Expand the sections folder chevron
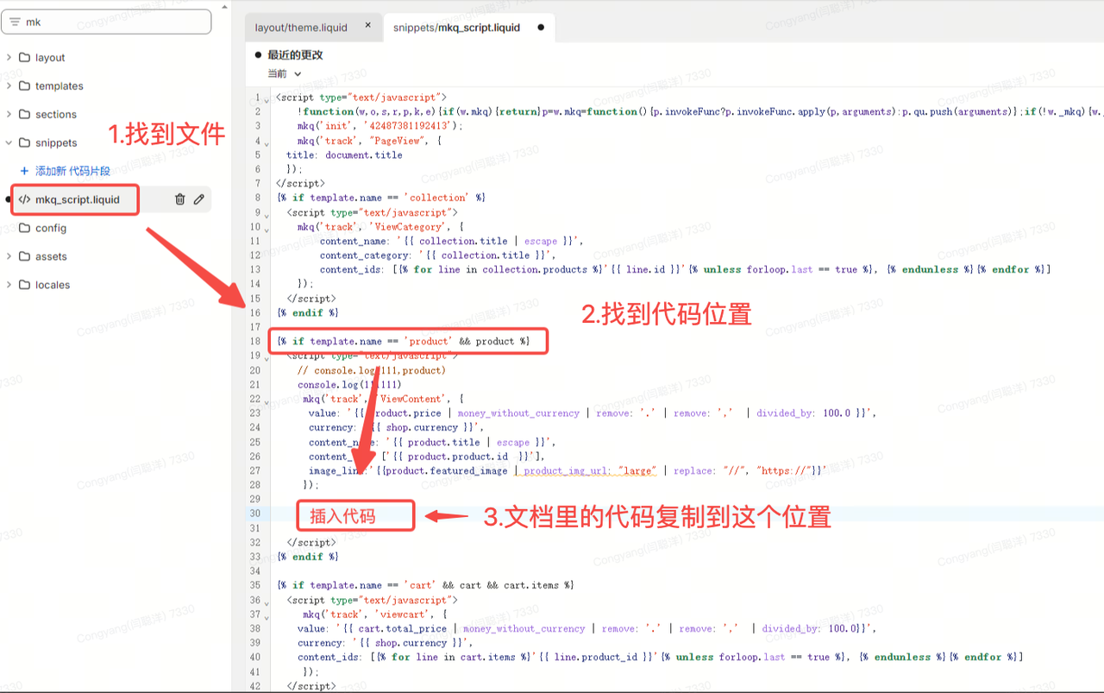 tap(9, 115)
